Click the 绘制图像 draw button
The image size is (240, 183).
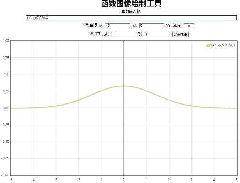click(x=181, y=35)
